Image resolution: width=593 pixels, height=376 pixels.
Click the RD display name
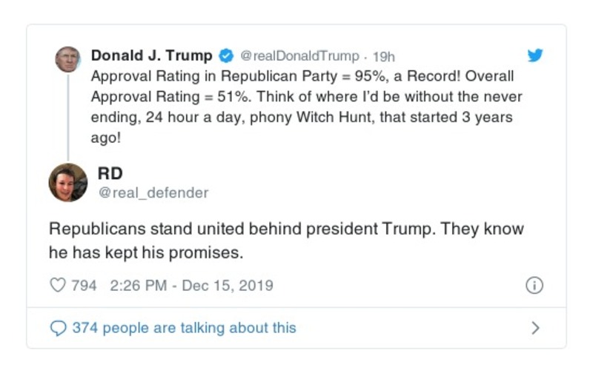click(x=110, y=173)
